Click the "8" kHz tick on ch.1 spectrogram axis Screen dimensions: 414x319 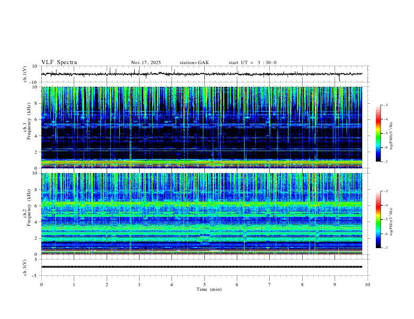point(37,103)
